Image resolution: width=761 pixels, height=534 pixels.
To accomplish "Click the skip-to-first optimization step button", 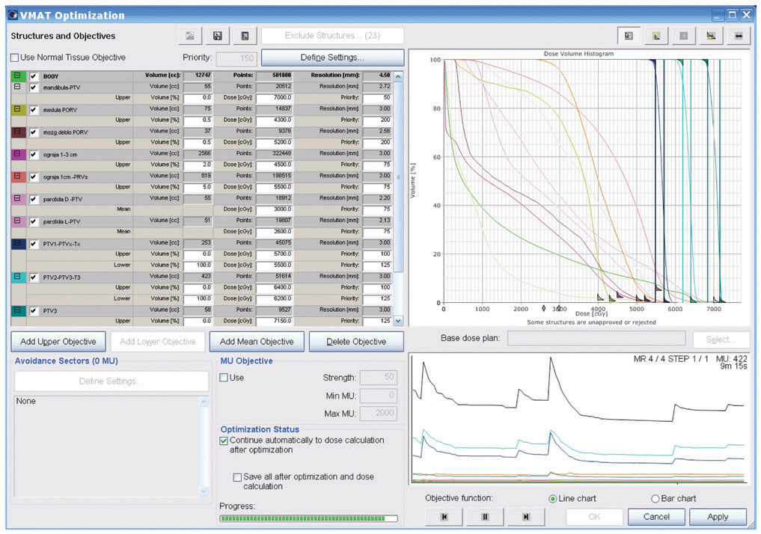I will 444,517.
